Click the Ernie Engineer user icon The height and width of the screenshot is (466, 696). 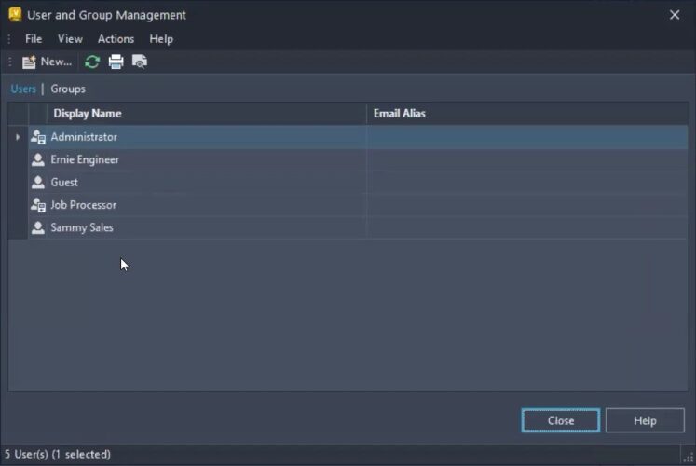(x=38, y=159)
